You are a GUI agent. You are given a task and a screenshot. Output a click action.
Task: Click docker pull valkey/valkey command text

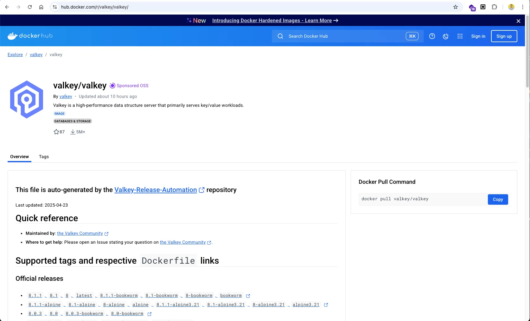click(395, 199)
